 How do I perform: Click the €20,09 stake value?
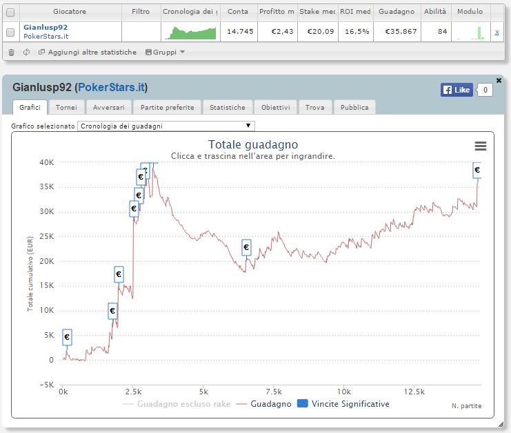click(x=321, y=32)
